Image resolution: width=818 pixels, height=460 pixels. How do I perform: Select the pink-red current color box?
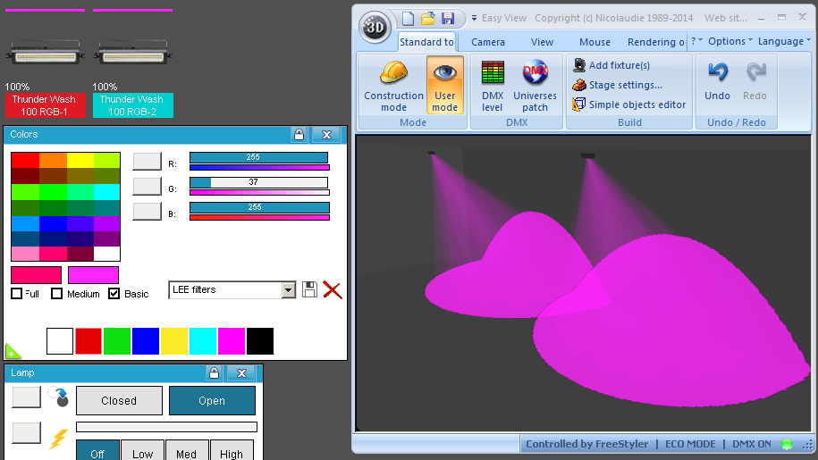click(x=36, y=275)
